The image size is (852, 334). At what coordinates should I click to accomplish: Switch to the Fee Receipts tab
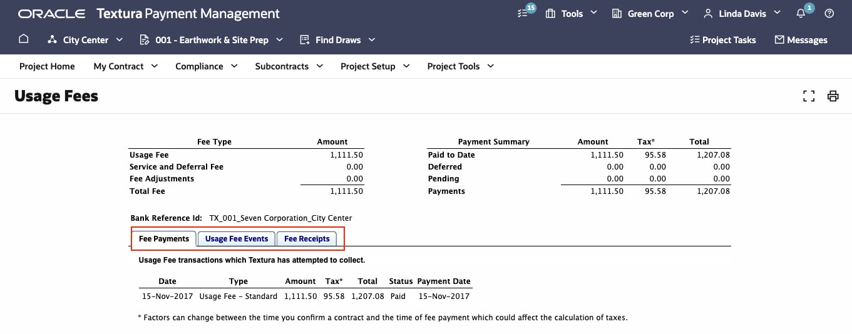click(x=307, y=239)
